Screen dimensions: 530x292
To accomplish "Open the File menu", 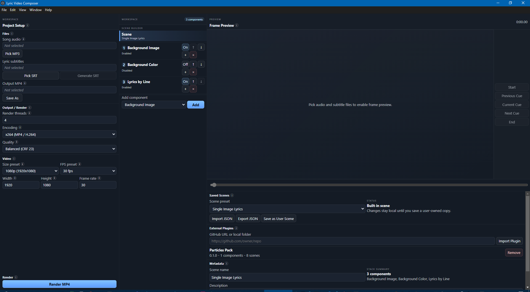I will 4,10.
